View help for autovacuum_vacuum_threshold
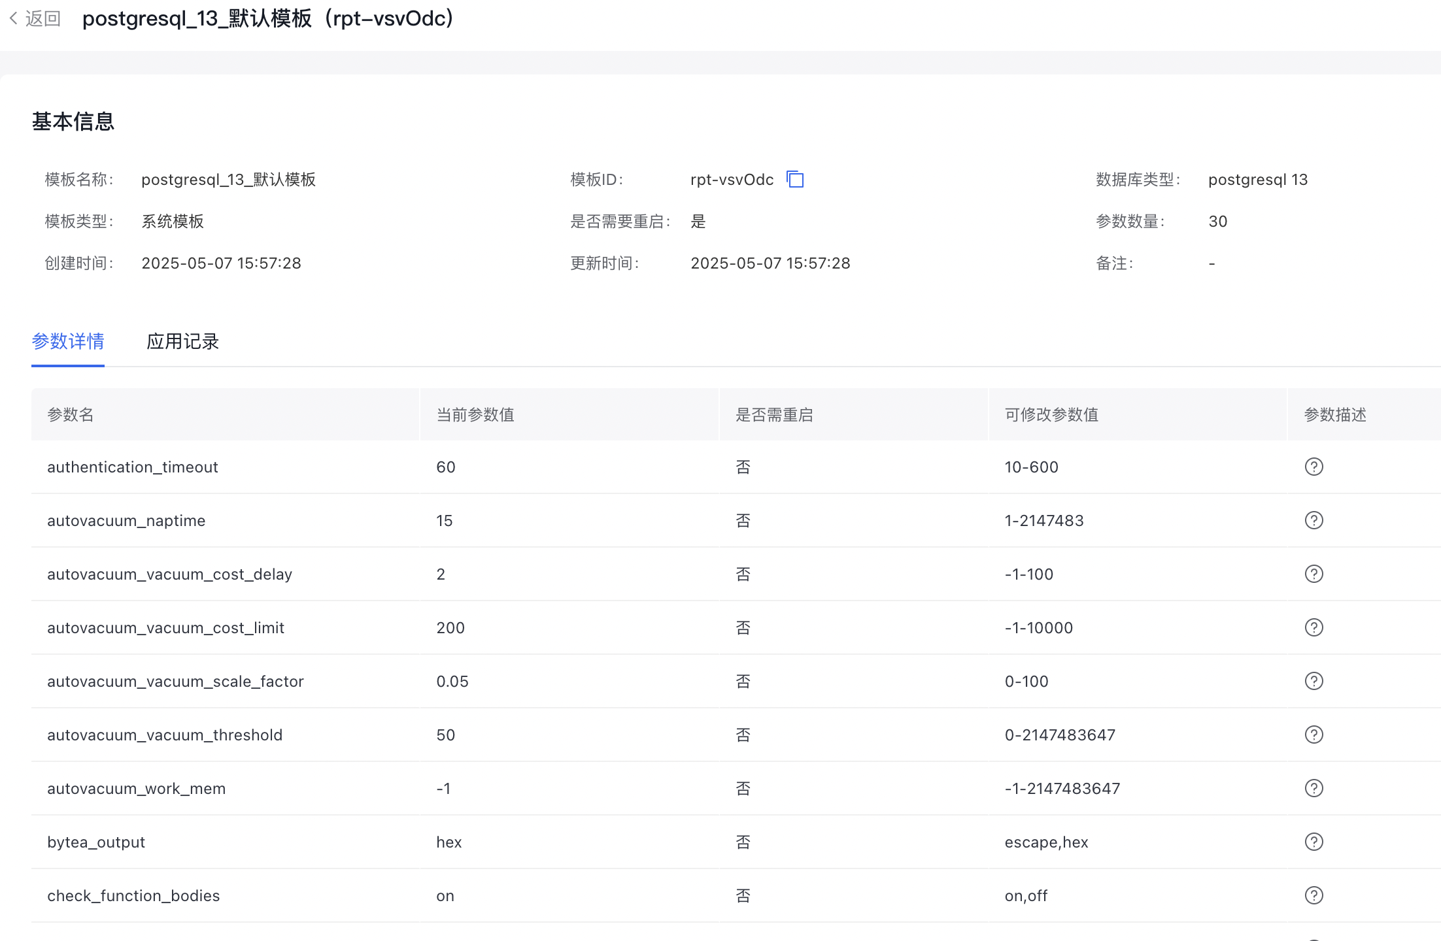This screenshot has width=1441, height=941. click(1314, 735)
